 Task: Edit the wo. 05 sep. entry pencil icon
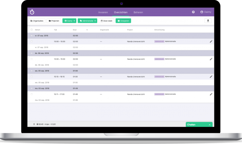click(211, 77)
